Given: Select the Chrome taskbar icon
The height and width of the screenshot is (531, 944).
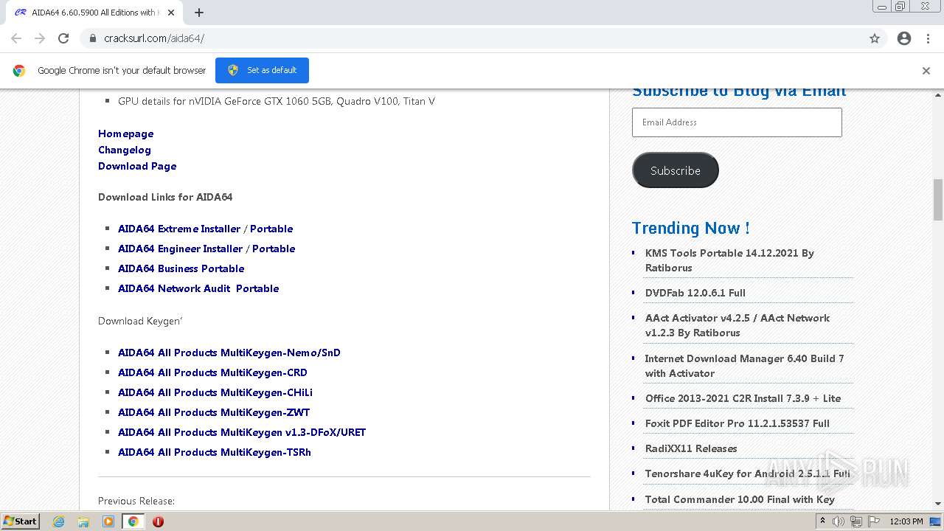Looking at the screenshot, I should [133, 521].
